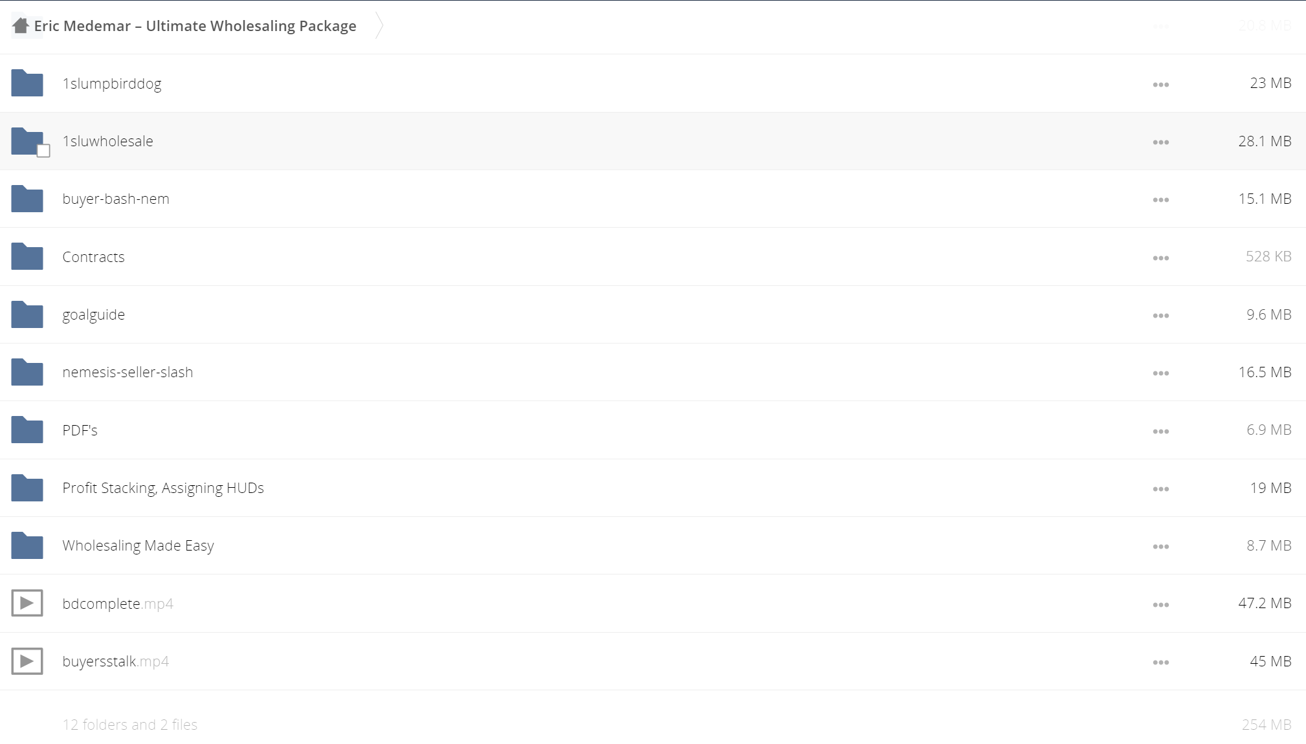This screenshot has height=744, width=1306.
Task: Click the 254 MB total size
Action: tap(1266, 725)
